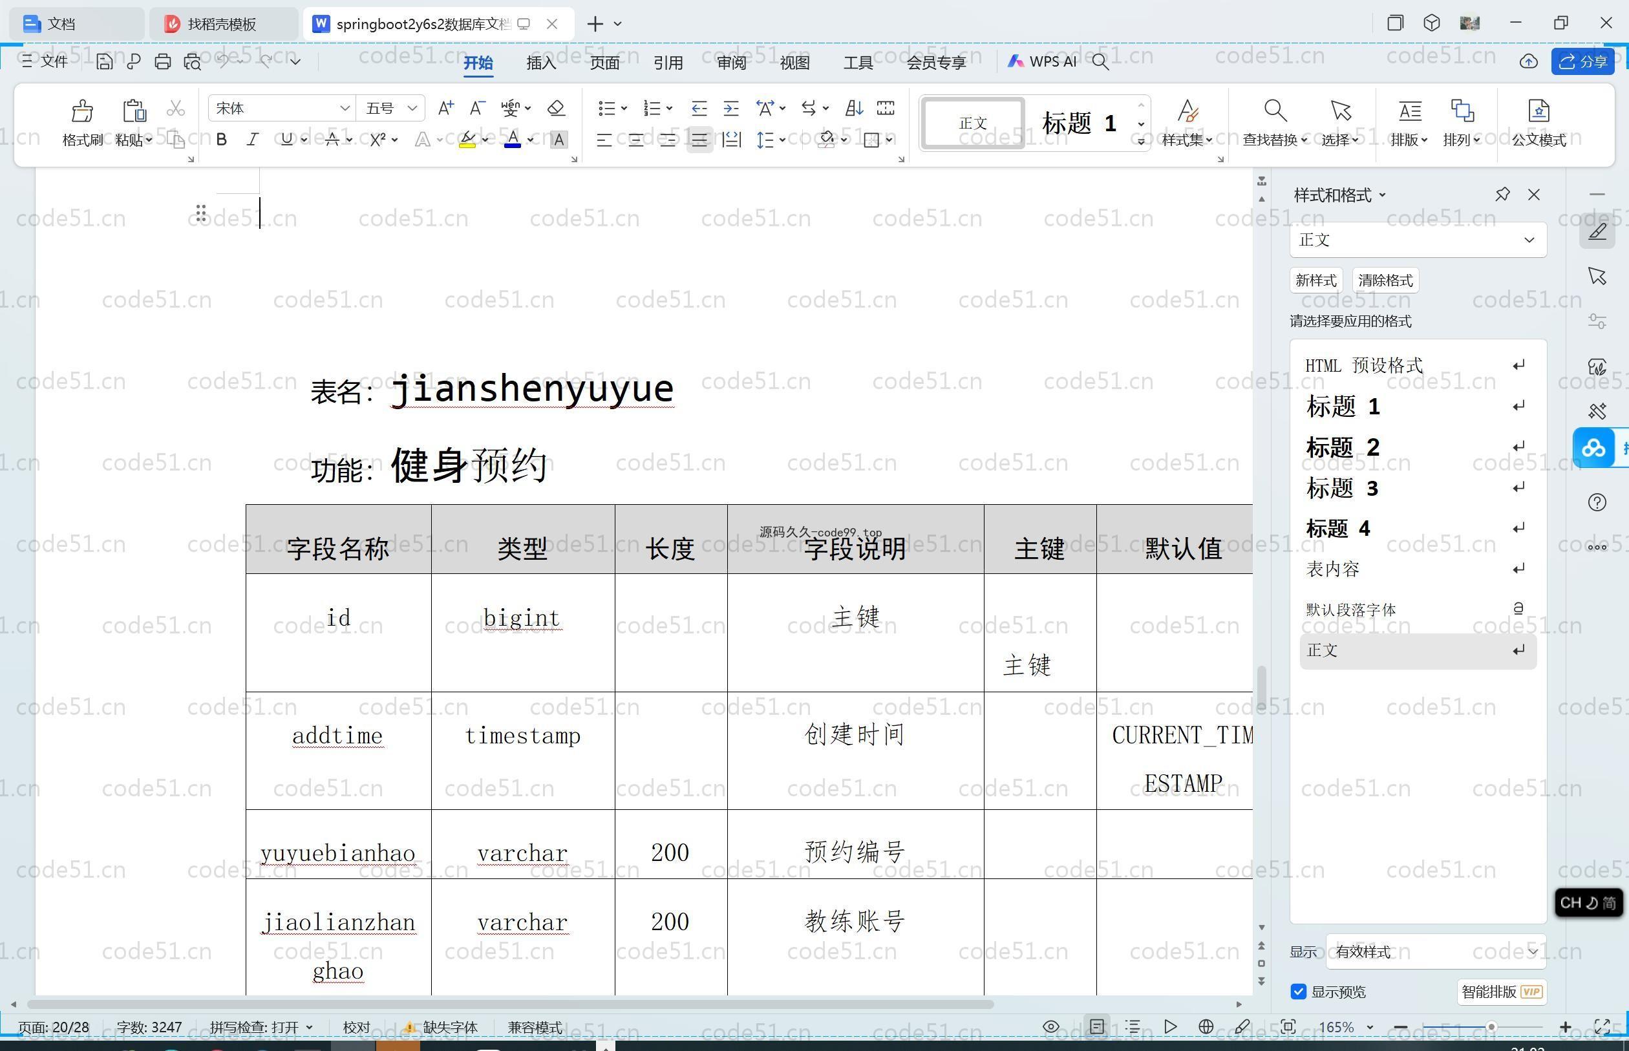Expand the line spacing dropdown
Screen dimensions: 1629x1051
[782, 140]
